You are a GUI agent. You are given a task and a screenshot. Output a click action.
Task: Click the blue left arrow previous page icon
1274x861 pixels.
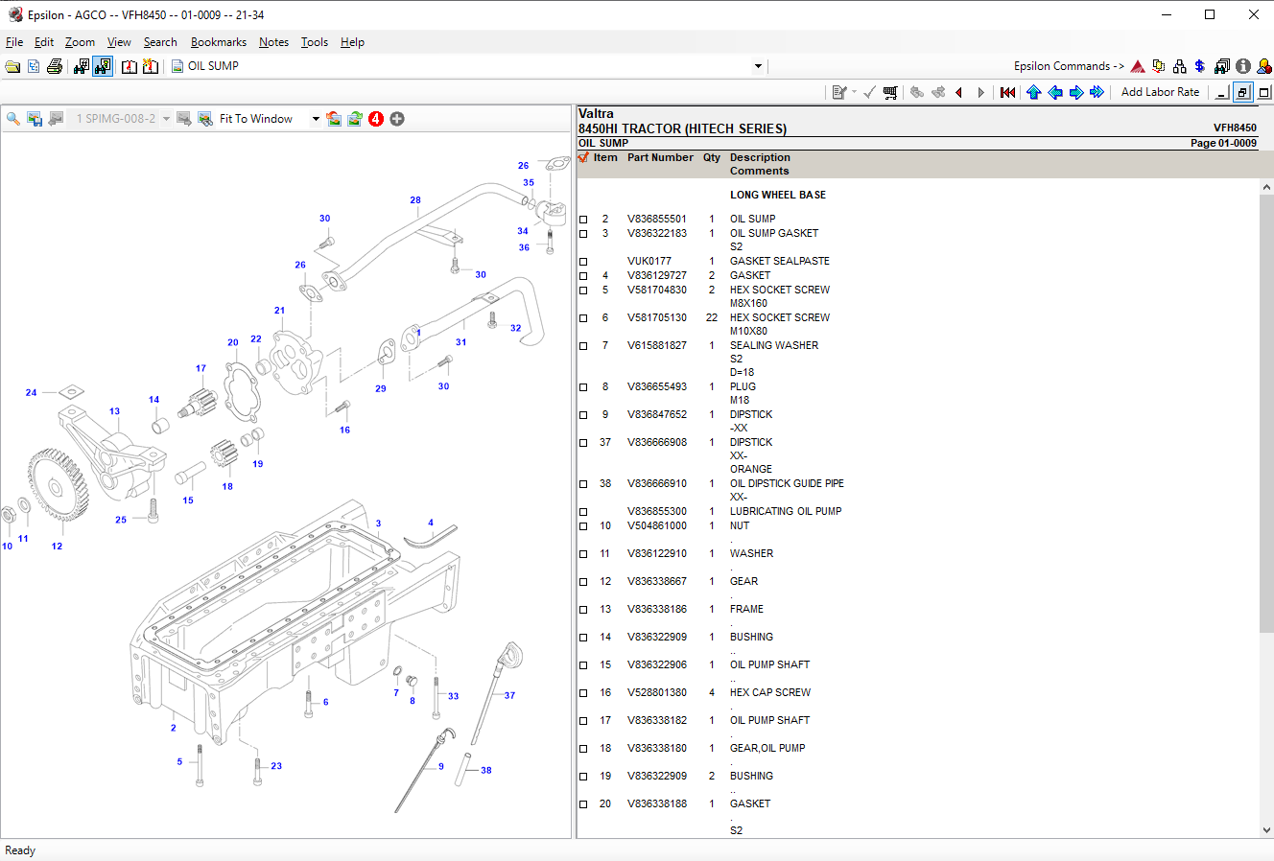[1055, 92]
